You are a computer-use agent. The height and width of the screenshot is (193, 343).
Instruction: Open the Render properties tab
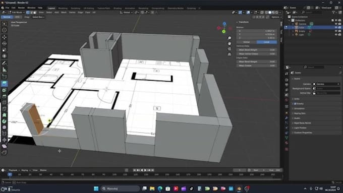(287, 80)
